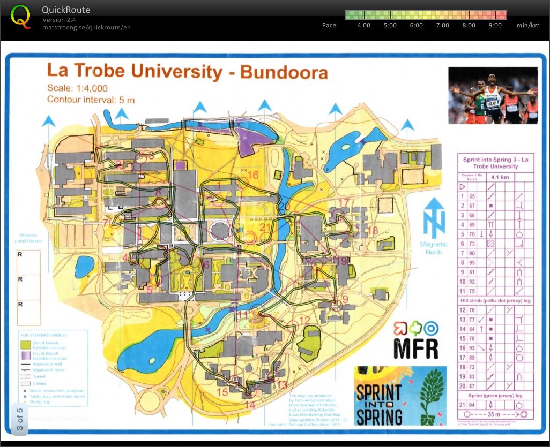Click the La Trobe University map title
This screenshot has width=550, height=447.
click(187, 71)
